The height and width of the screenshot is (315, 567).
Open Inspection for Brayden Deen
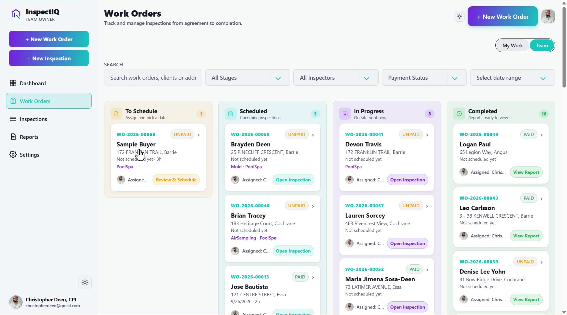(x=293, y=180)
